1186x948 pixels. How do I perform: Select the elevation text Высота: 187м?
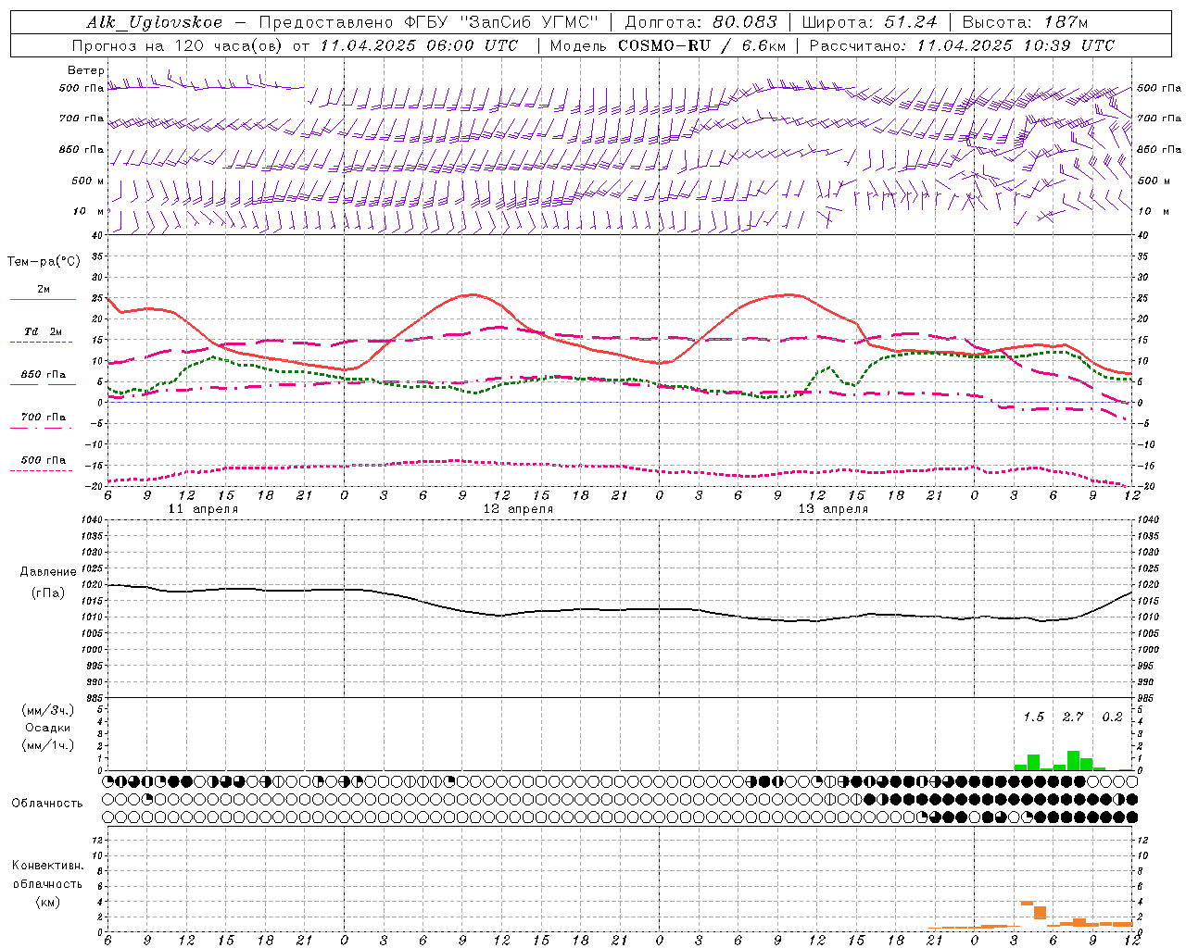click(1025, 23)
